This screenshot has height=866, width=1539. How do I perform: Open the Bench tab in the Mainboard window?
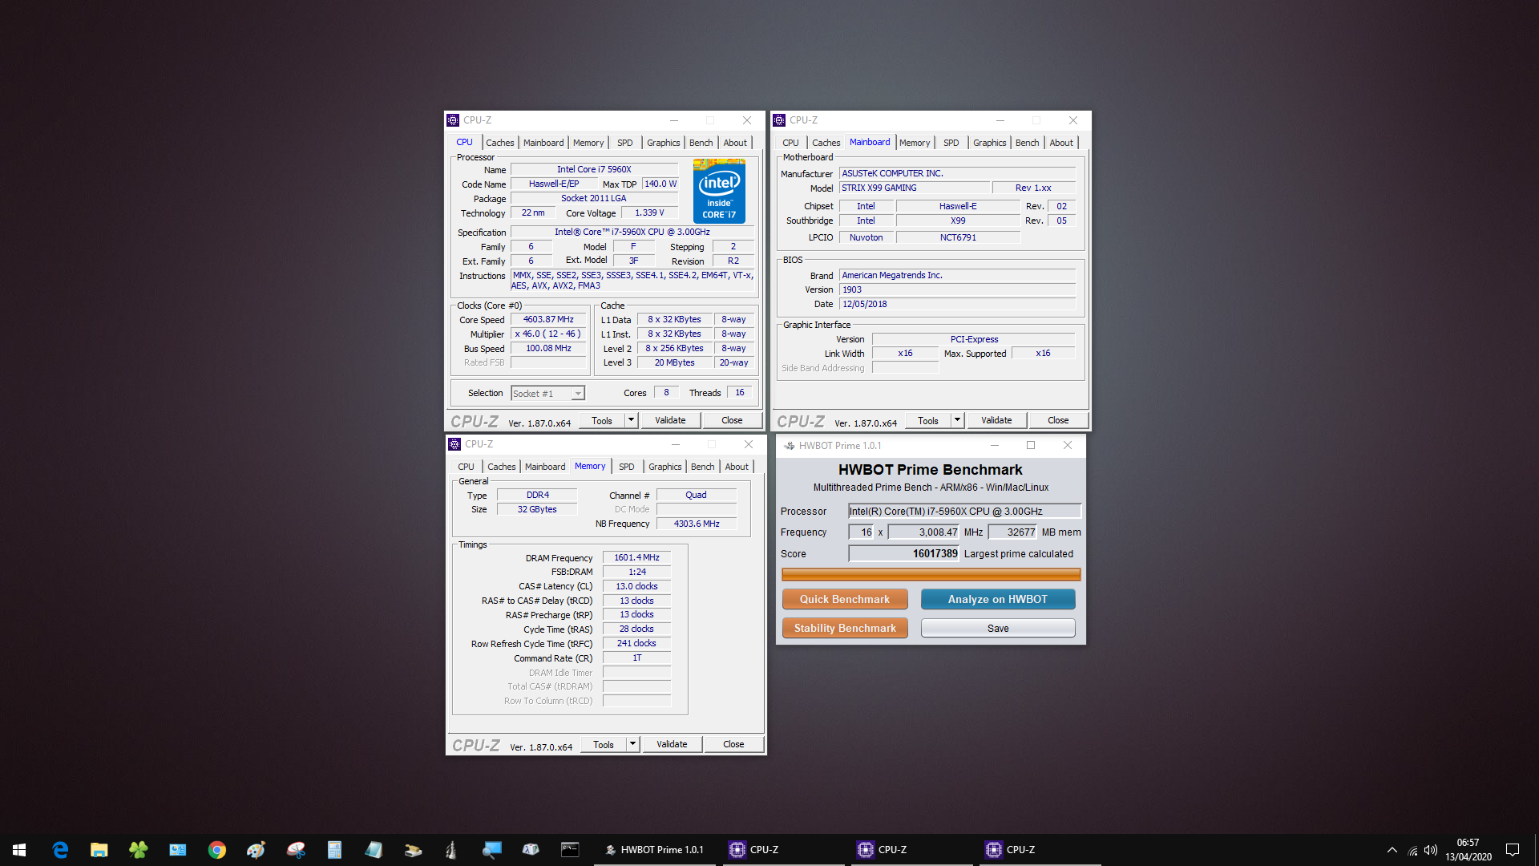(1027, 143)
